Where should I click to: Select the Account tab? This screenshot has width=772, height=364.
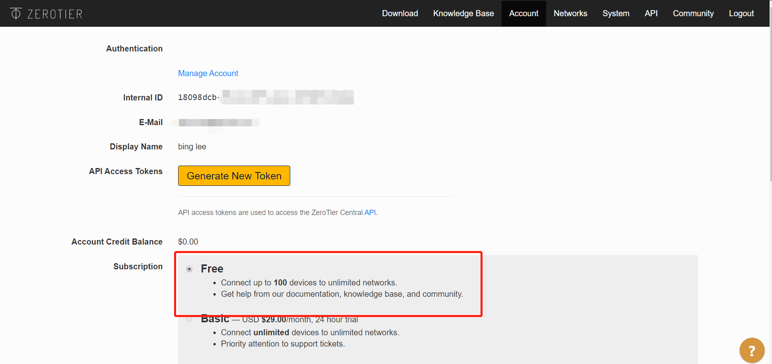524,13
